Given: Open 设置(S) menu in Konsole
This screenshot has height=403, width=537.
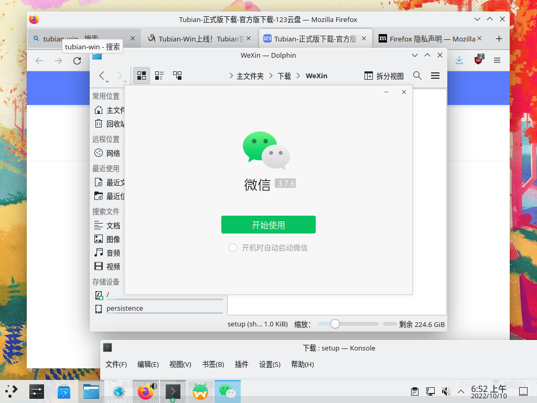Looking at the screenshot, I should tap(270, 364).
